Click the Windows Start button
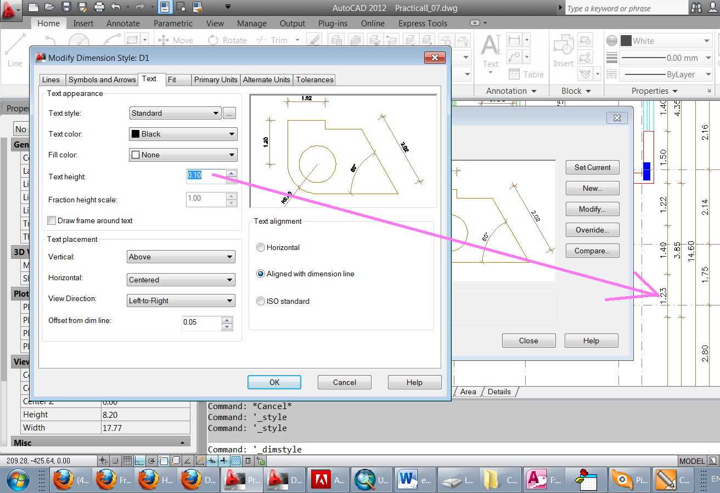Image resolution: width=720 pixels, height=493 pixels. [18, 480]
